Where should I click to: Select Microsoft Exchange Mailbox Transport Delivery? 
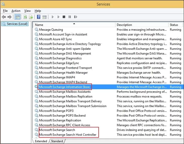70,101
